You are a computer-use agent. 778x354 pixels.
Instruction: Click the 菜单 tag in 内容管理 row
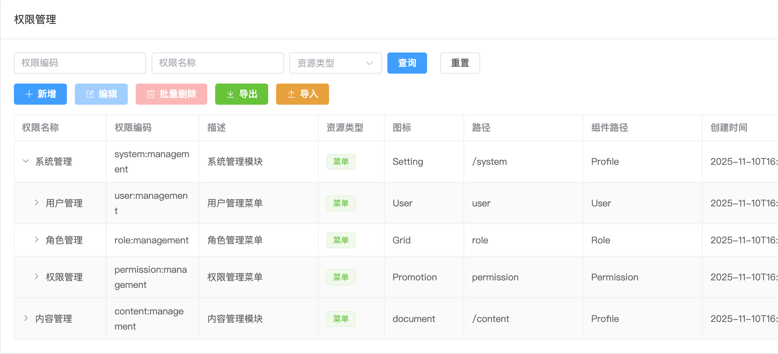click(x=341, y=319)
